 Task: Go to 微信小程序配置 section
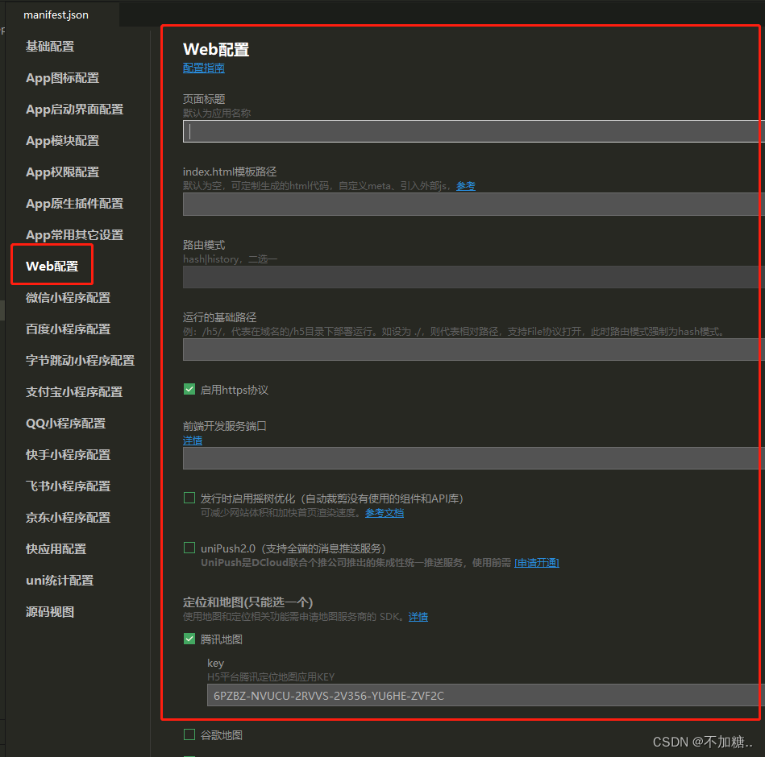[x=68, y=298]
